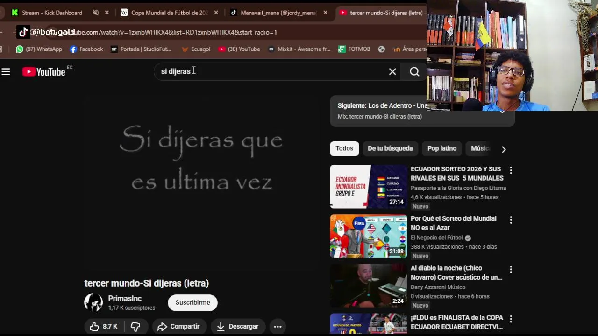Select the Música chip

480,148
